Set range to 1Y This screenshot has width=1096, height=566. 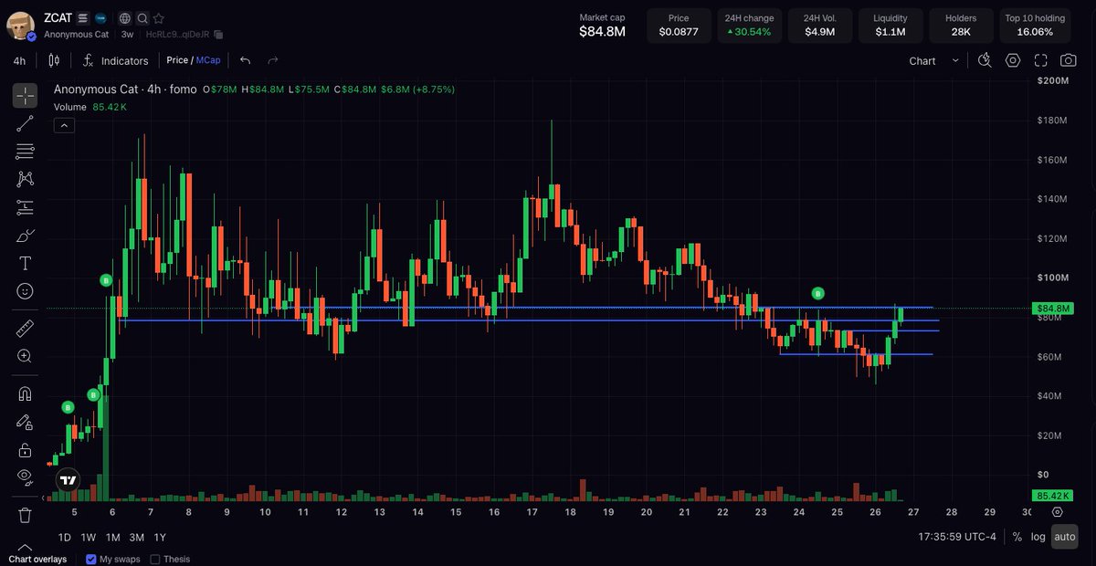click(x=160, y=537)
